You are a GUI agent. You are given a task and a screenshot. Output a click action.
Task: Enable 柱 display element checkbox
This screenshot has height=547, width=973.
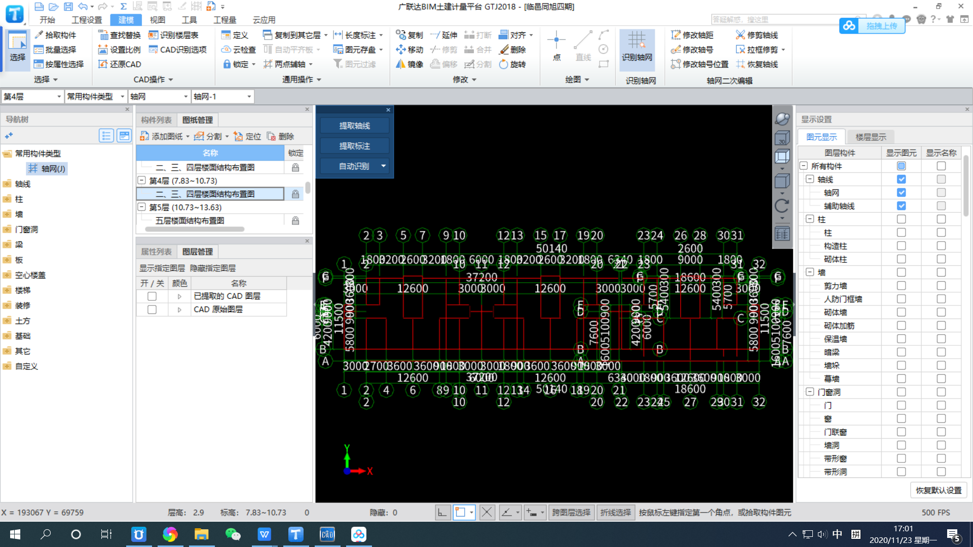point(901,219)
